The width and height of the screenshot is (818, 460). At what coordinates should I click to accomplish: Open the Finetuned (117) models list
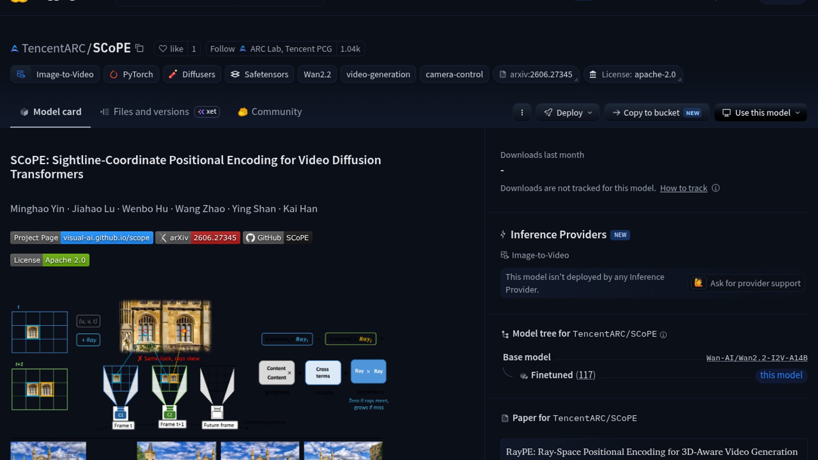pyautogui.click(x=563, y=375)
